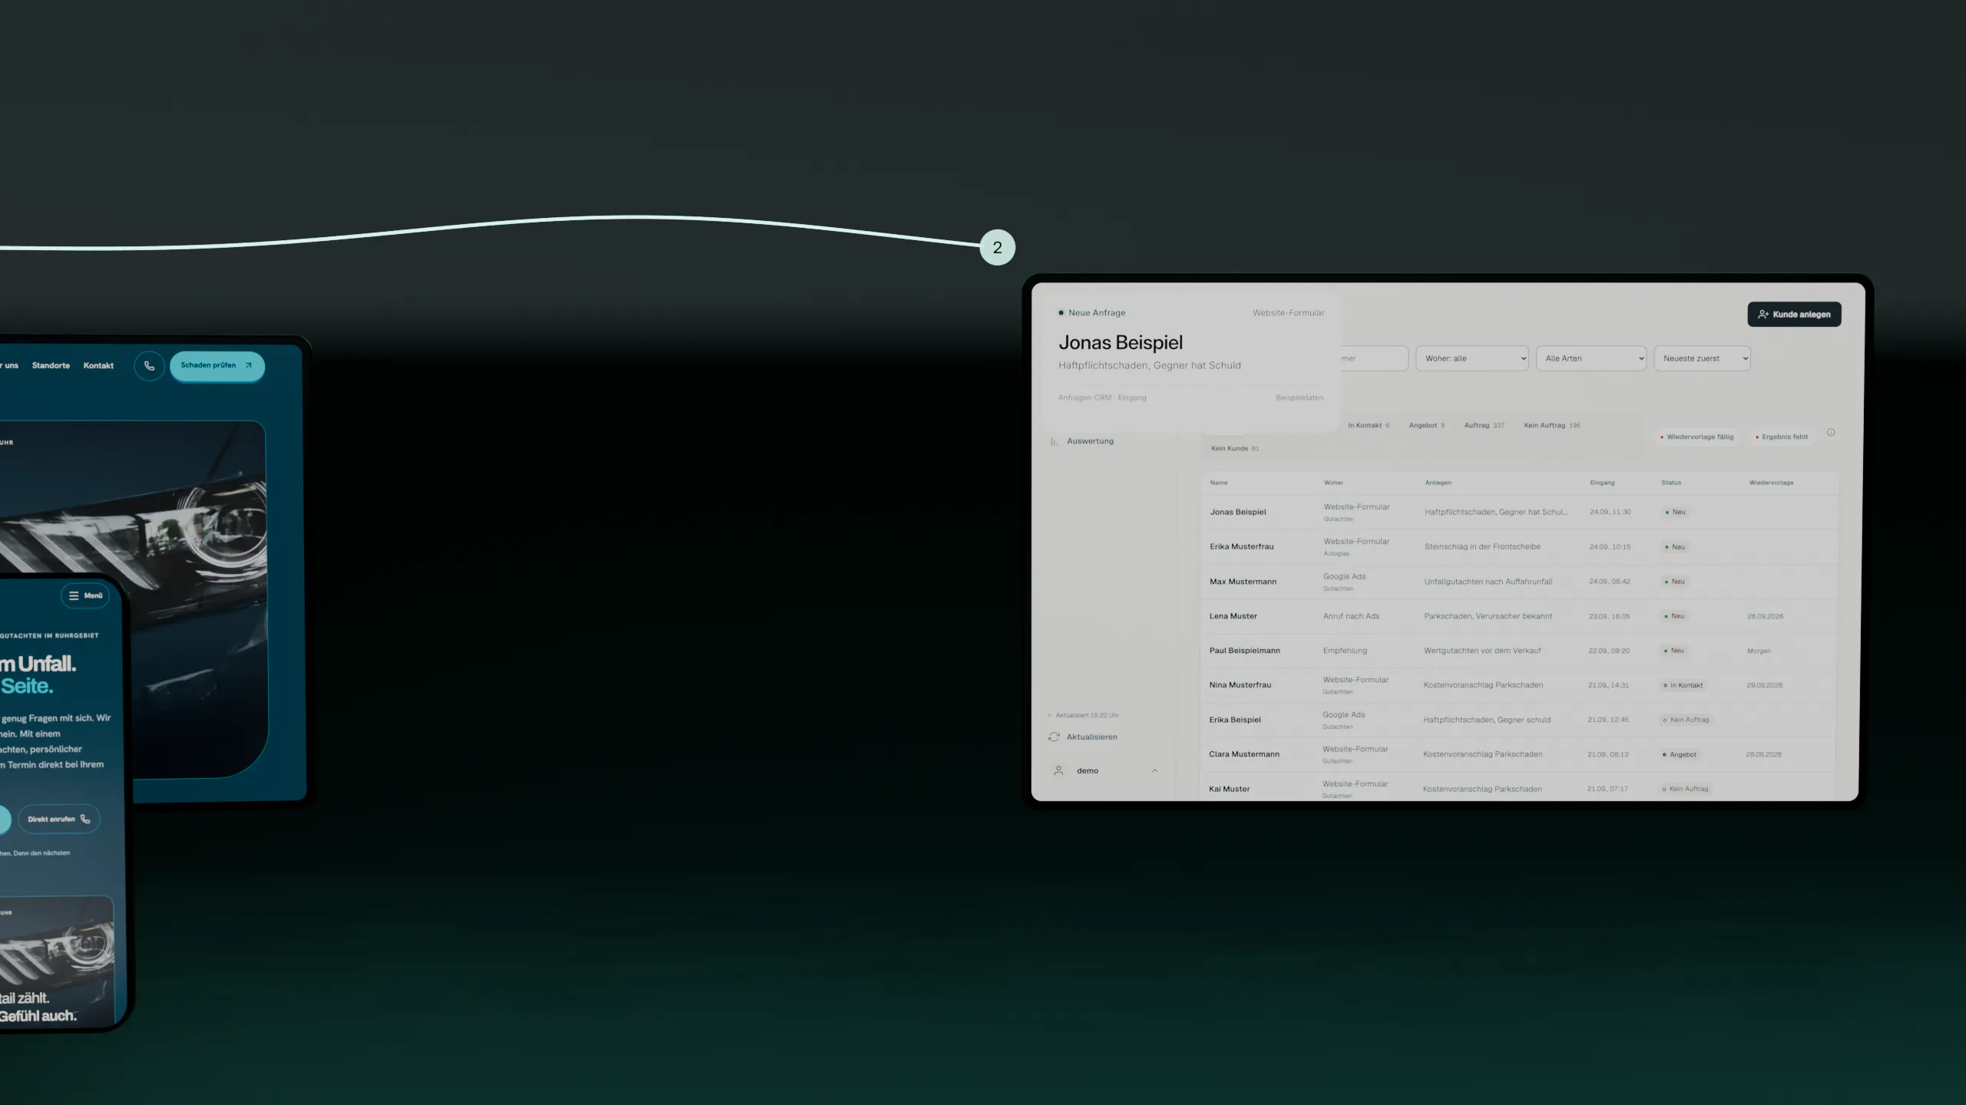The height and width of the screenshot is (1105, 1966).
Task: Click Angebot status badge of Clara Mustermann
Action: tap(1680, 754)
